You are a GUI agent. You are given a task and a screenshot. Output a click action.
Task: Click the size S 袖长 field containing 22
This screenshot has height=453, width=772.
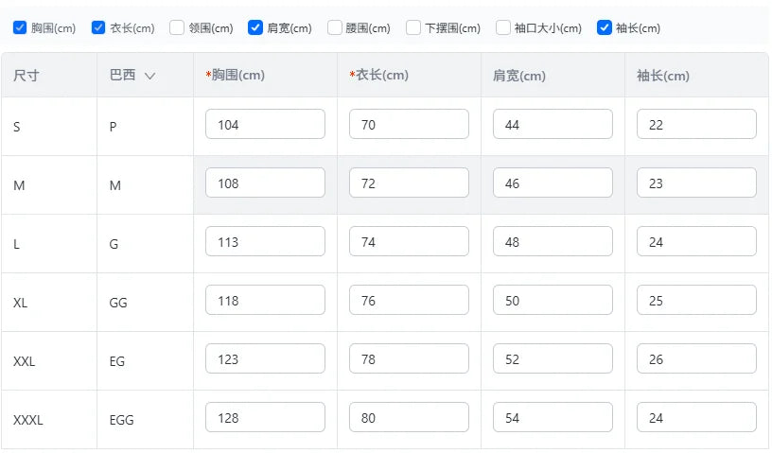[696, 125]
